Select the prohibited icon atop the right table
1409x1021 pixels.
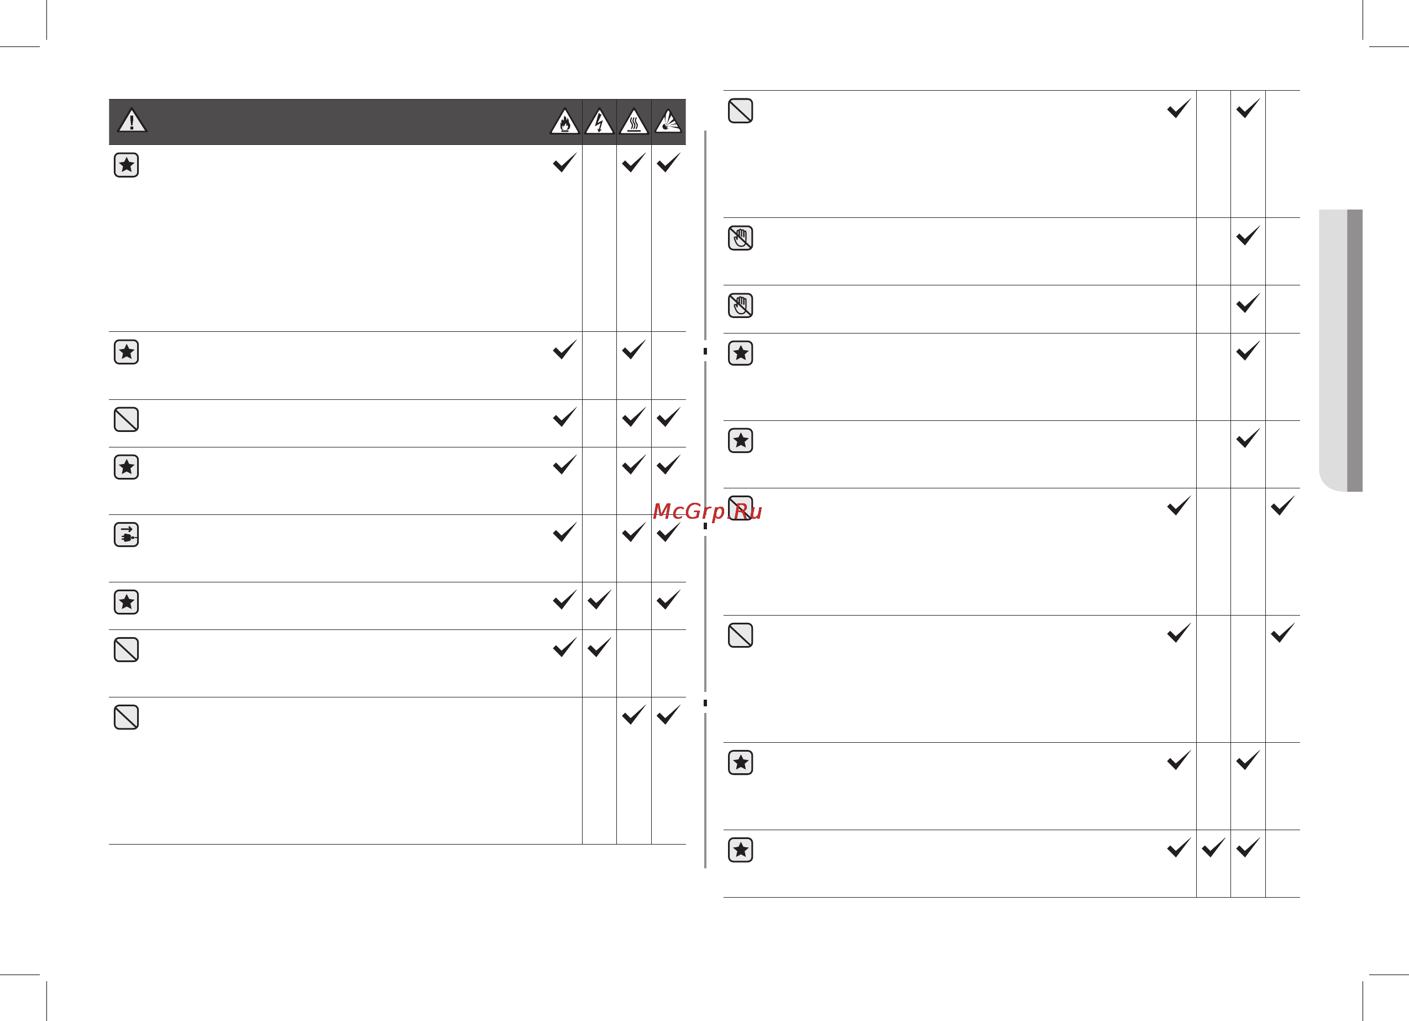point(741,111)
